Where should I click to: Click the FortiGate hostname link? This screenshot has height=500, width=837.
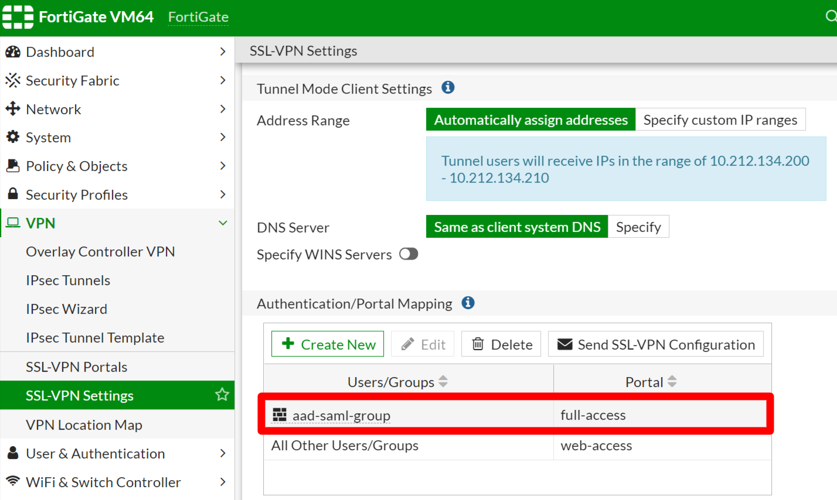198,17
